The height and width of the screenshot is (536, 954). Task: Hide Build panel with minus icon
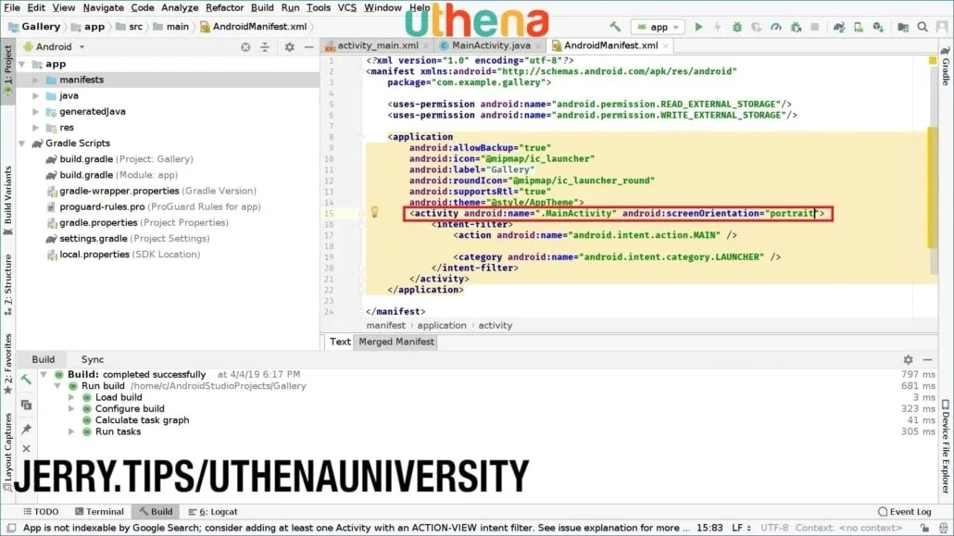pyautogui.click(x=927, y=359)
